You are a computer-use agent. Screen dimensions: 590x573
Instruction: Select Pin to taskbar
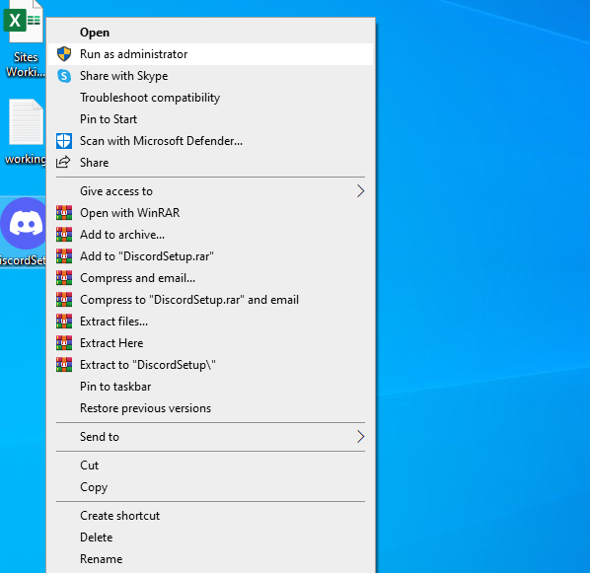(211, 387)
